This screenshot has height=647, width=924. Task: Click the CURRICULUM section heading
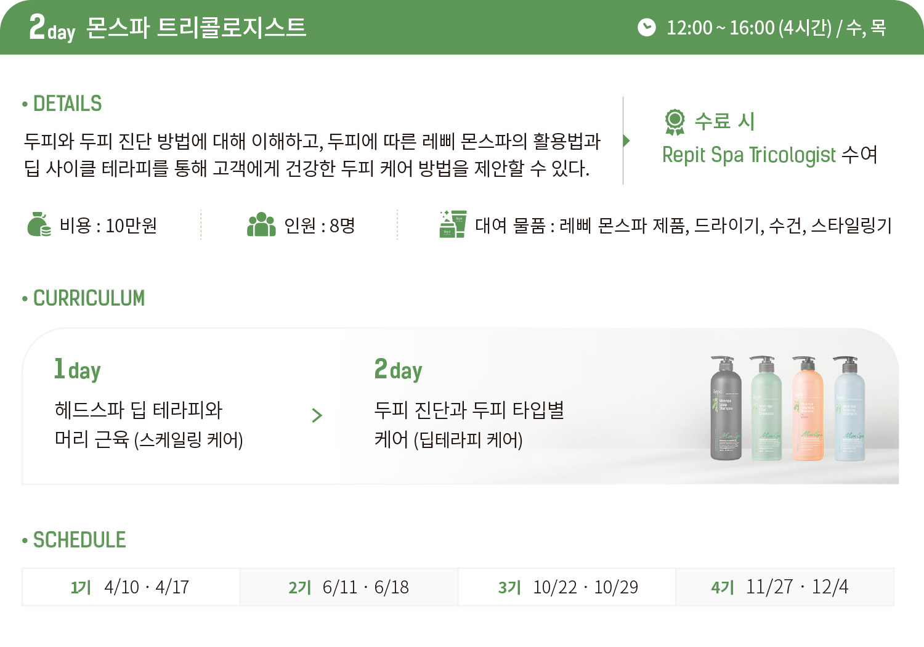(84, 298)
